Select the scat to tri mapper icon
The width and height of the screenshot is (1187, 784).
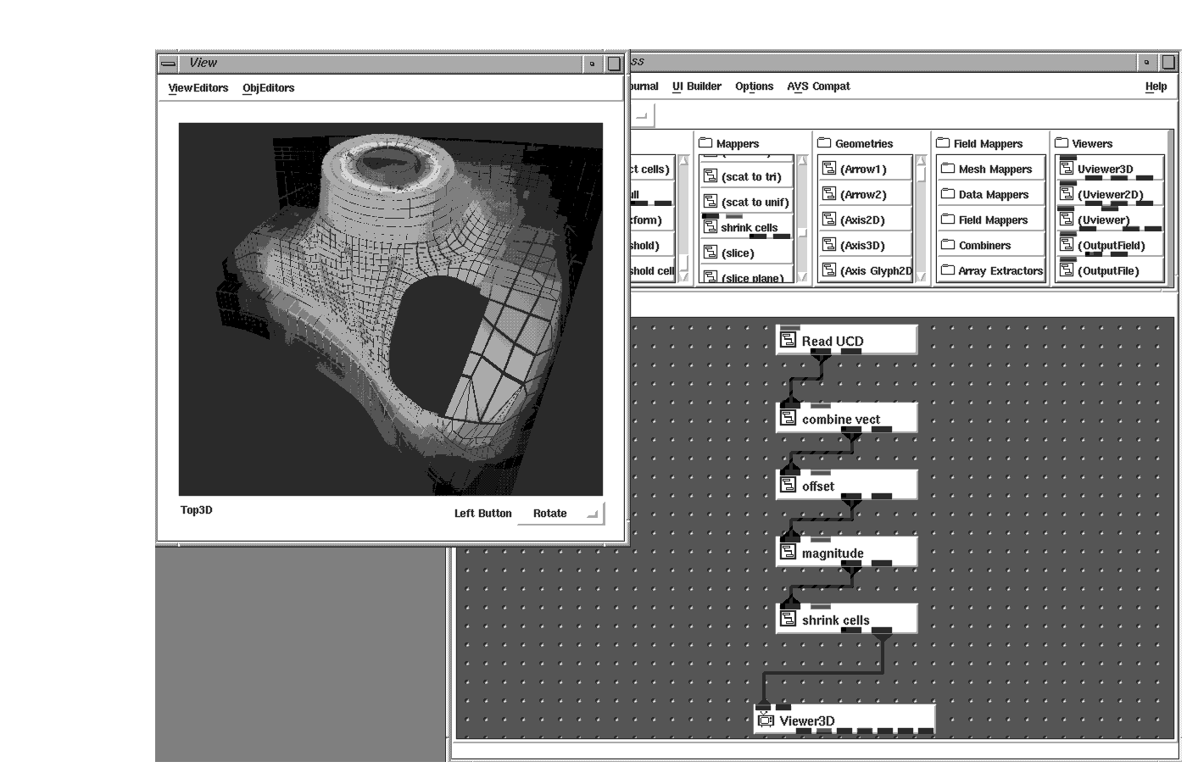tap(711, 176)
